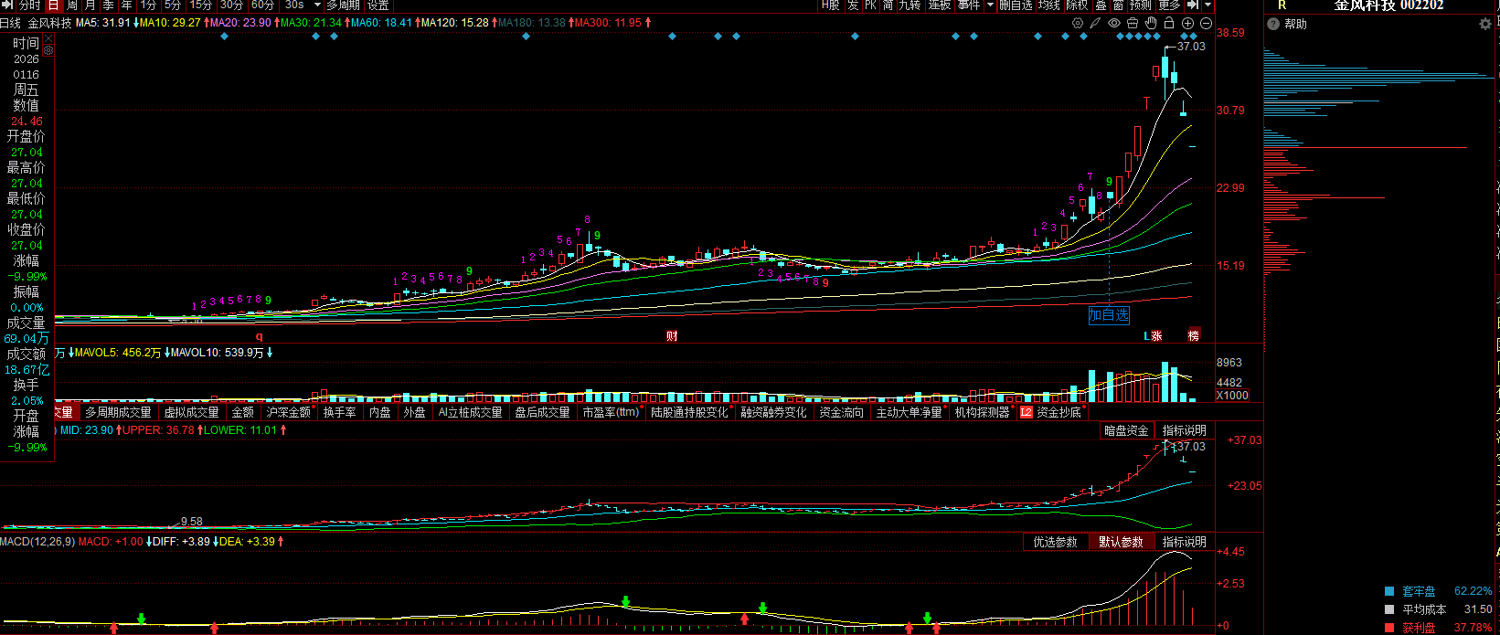
Task: Toggle the 连板 button
Action: [x=940, y=5]
